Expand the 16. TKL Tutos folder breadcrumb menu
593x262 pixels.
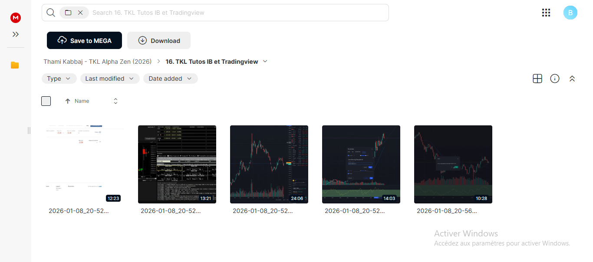265,62
